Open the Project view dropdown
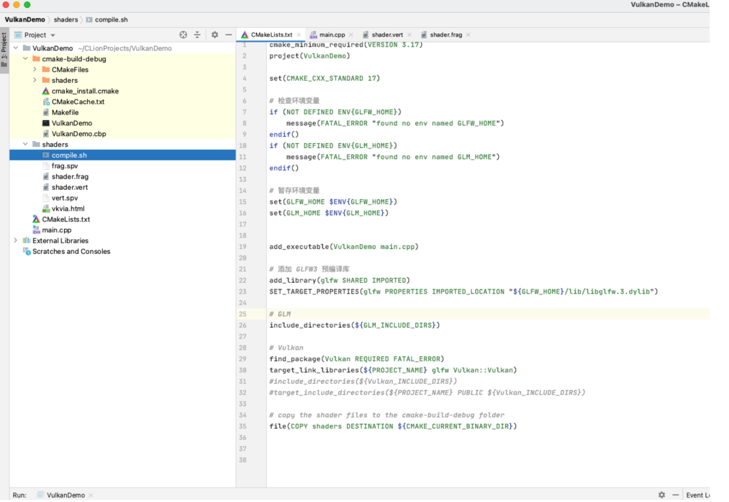The image size is (729, 502). 53,35
